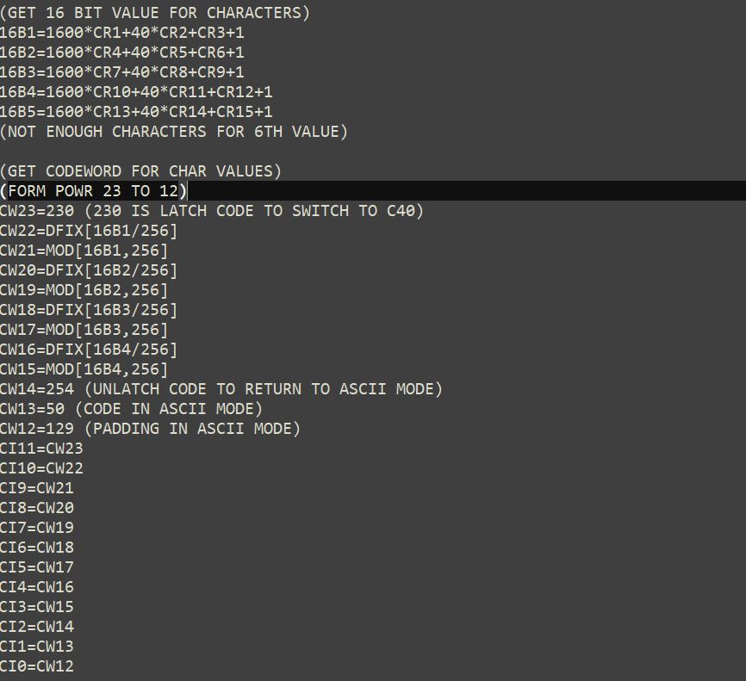Place cursor on CW19=MOD[16B2,256] line
The height and width of the screenshot is (681, 746).
(x=84, y=290)
